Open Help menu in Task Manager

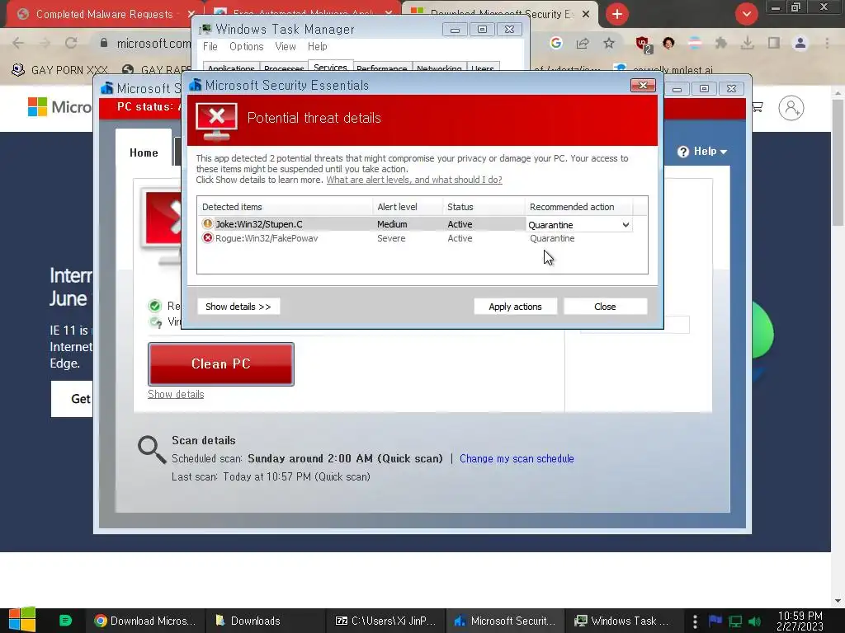tap(318, 47)
